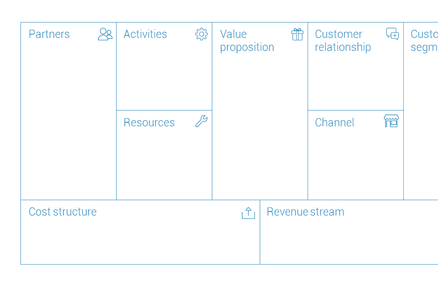Screen dimensions: 438x292
Task: Click the empty Value proposition area
Action: click(260, 128)
